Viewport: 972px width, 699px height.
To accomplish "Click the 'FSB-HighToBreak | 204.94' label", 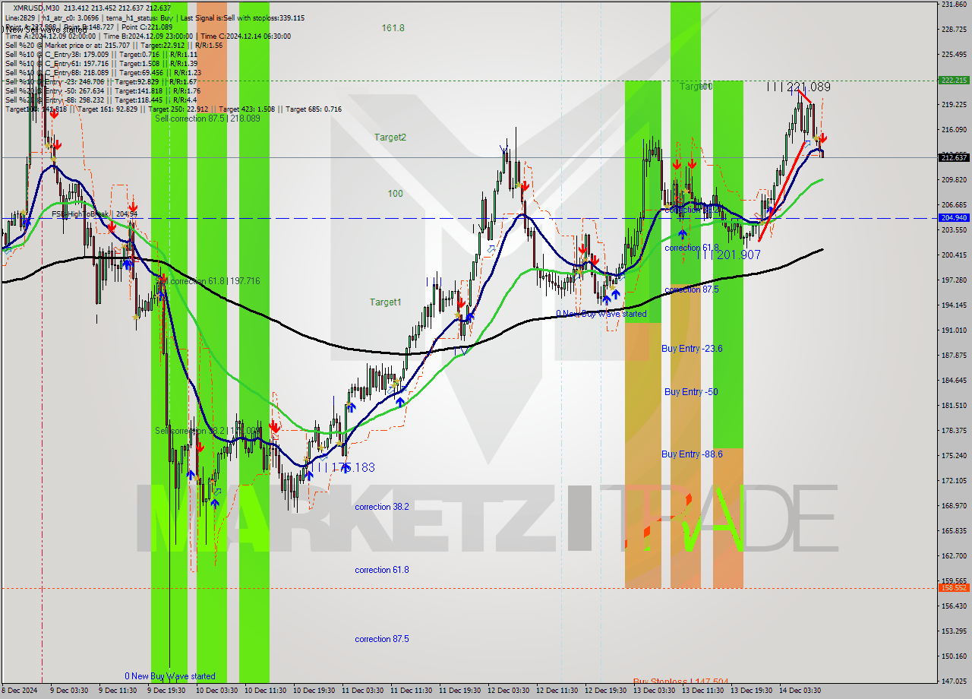I will pyautogui.click(x=95, y=214).
